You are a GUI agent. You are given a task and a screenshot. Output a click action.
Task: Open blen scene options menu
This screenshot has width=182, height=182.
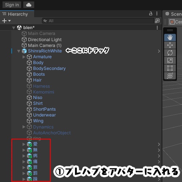(x=157, y=28)
